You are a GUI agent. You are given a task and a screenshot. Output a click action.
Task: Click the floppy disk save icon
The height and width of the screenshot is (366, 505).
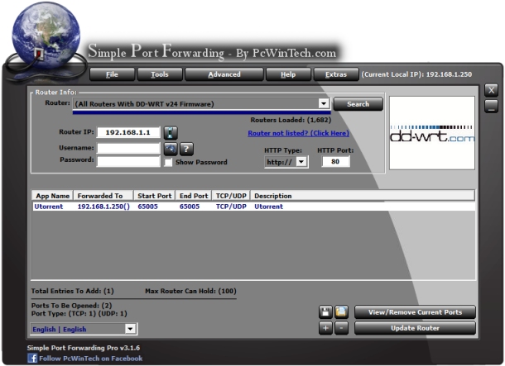point(325,311)
